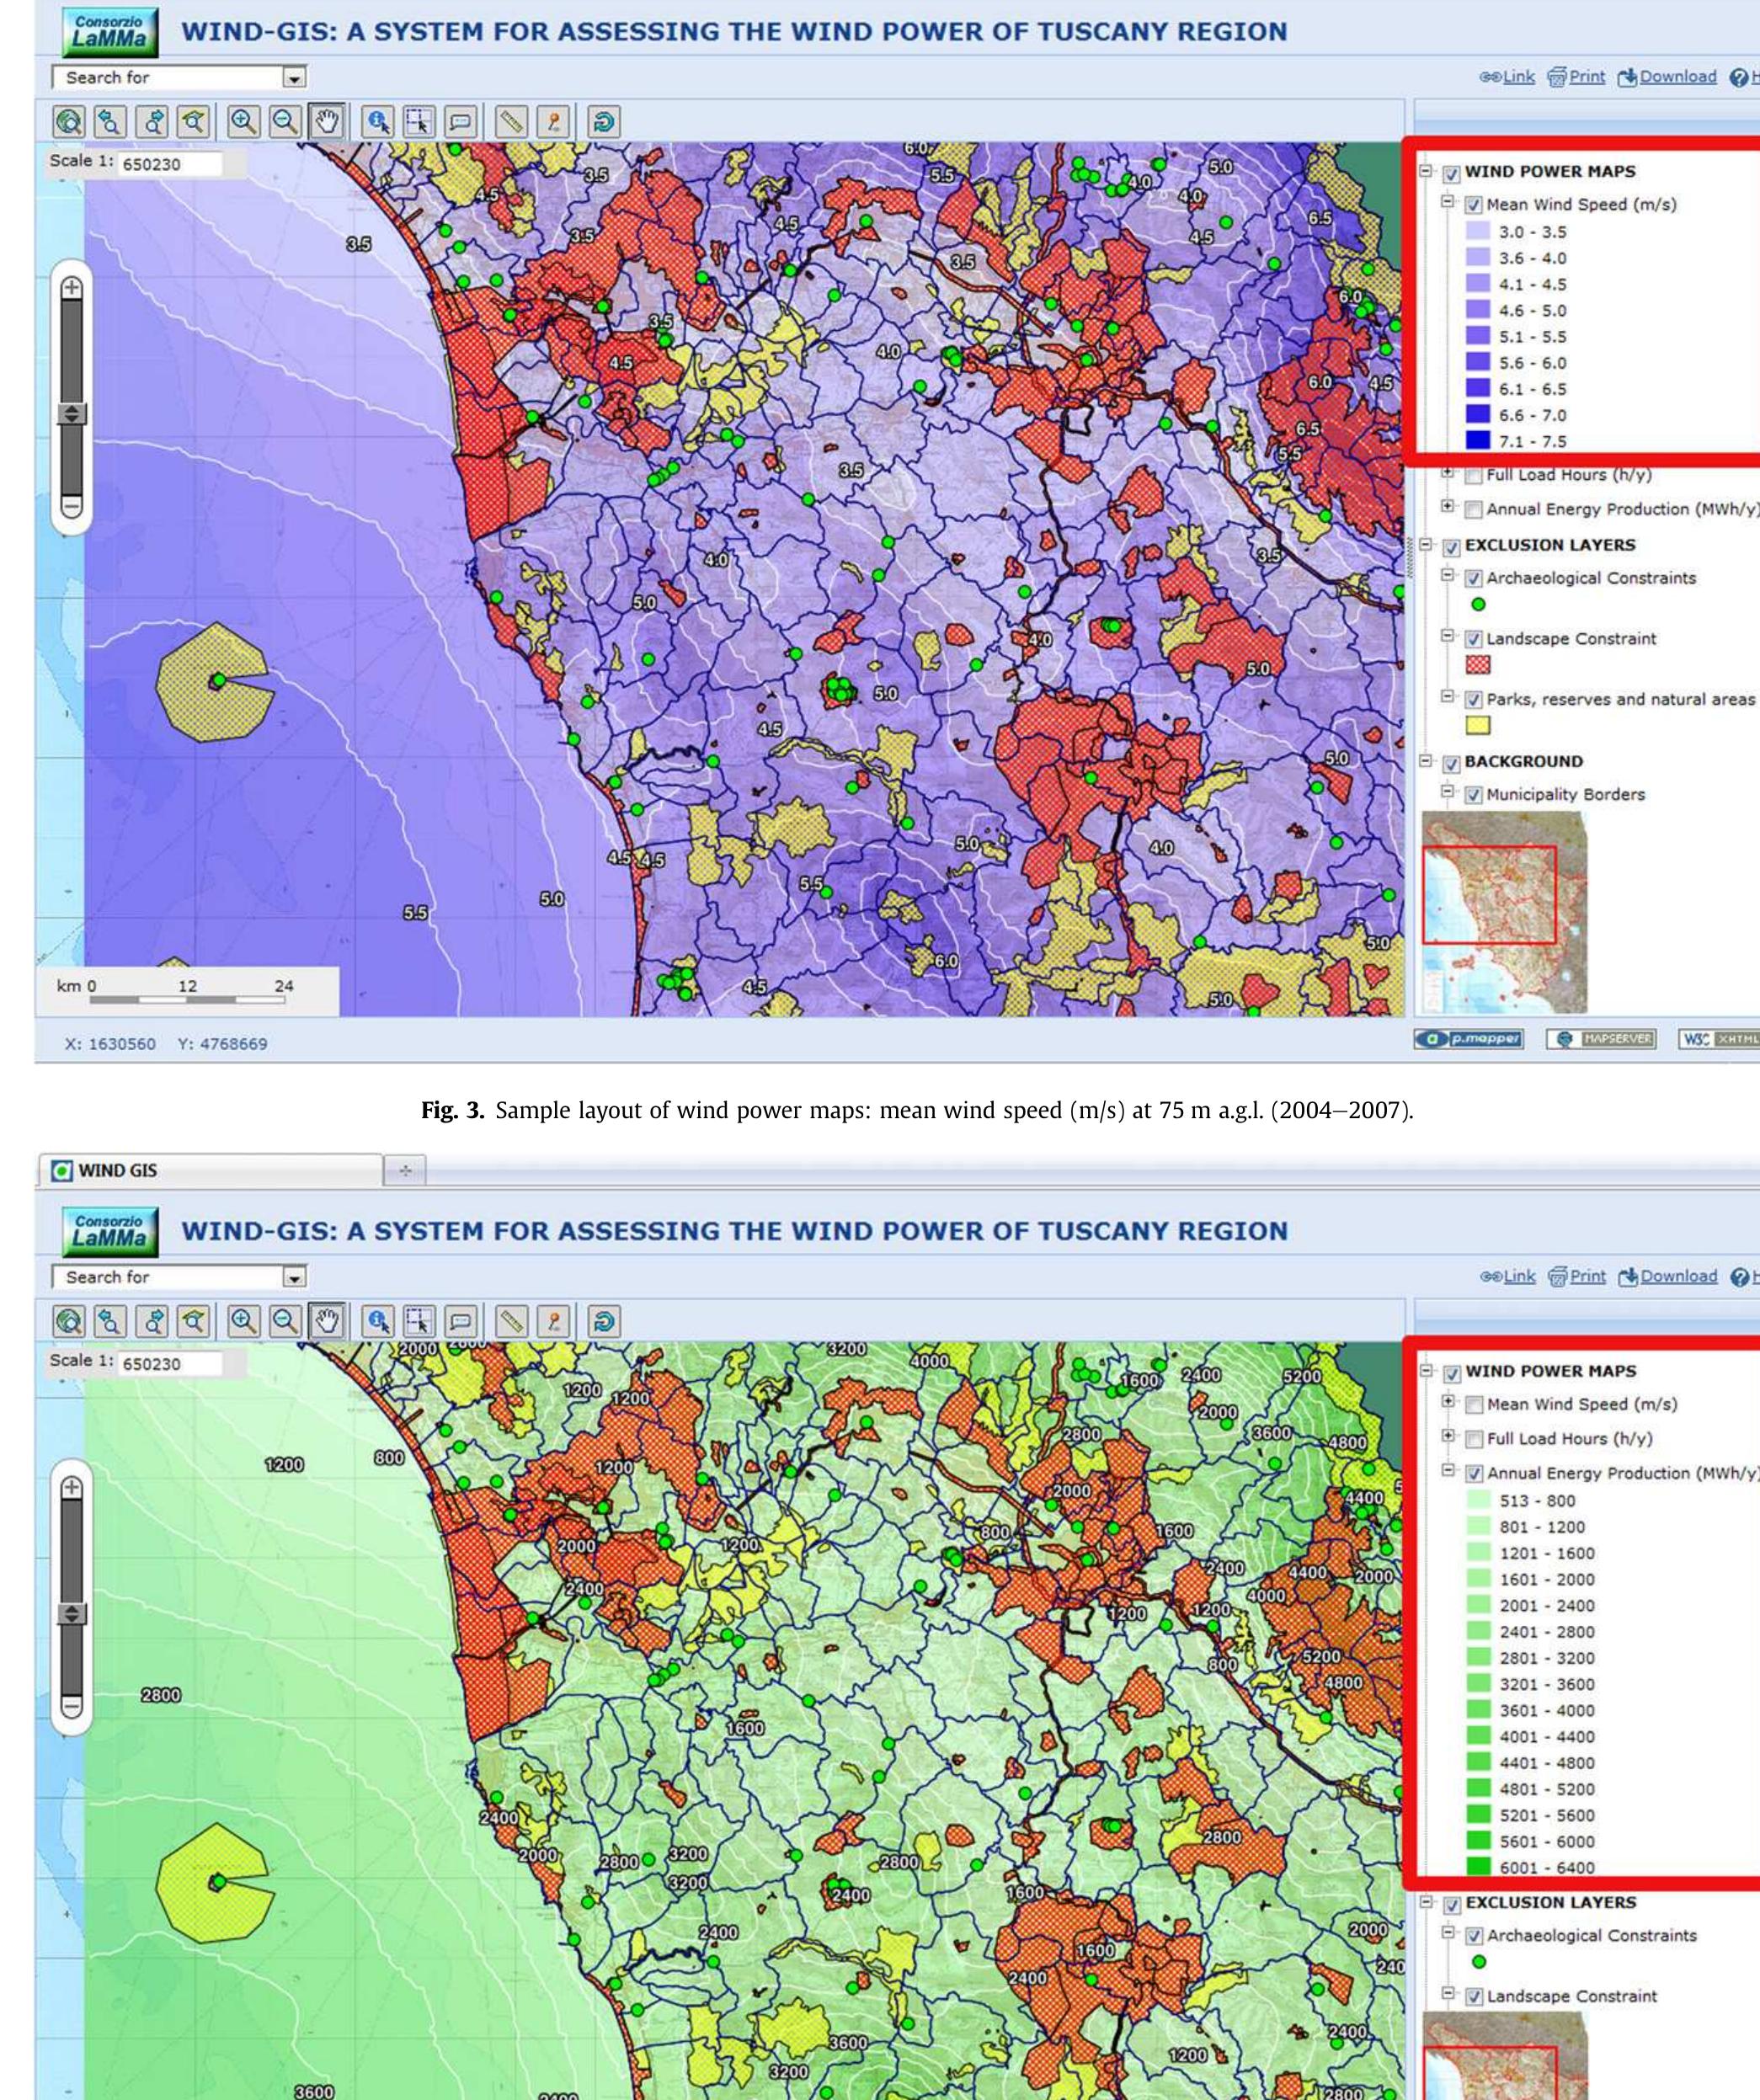Image resolution: width=1760 pixels, height=2100 pixels.
Task: Pick rectangle select tool in wind speed window
Action: click(419, 122)
